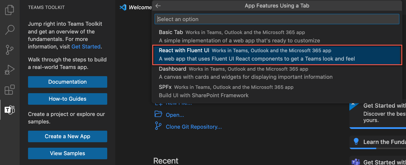Screen dimensions: 406x165
Task: Open the Get Started link
Action: 86,46
